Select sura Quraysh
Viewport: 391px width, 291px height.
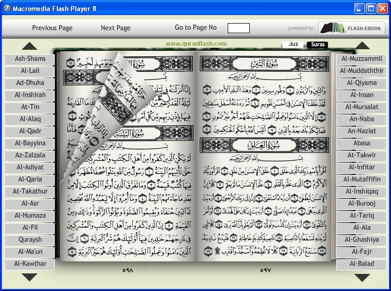[30, 240]
